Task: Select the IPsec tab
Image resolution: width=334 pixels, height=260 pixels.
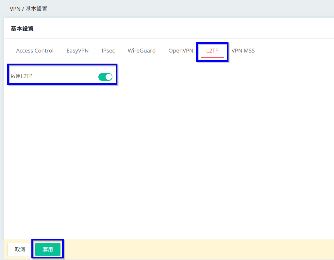Action: click(x=108, y=51)
